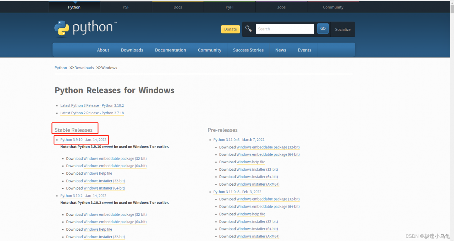This screenshot has width=454, height=241.
Task: Click the 'Pre-releases' heading
Action: pos(223,130)
